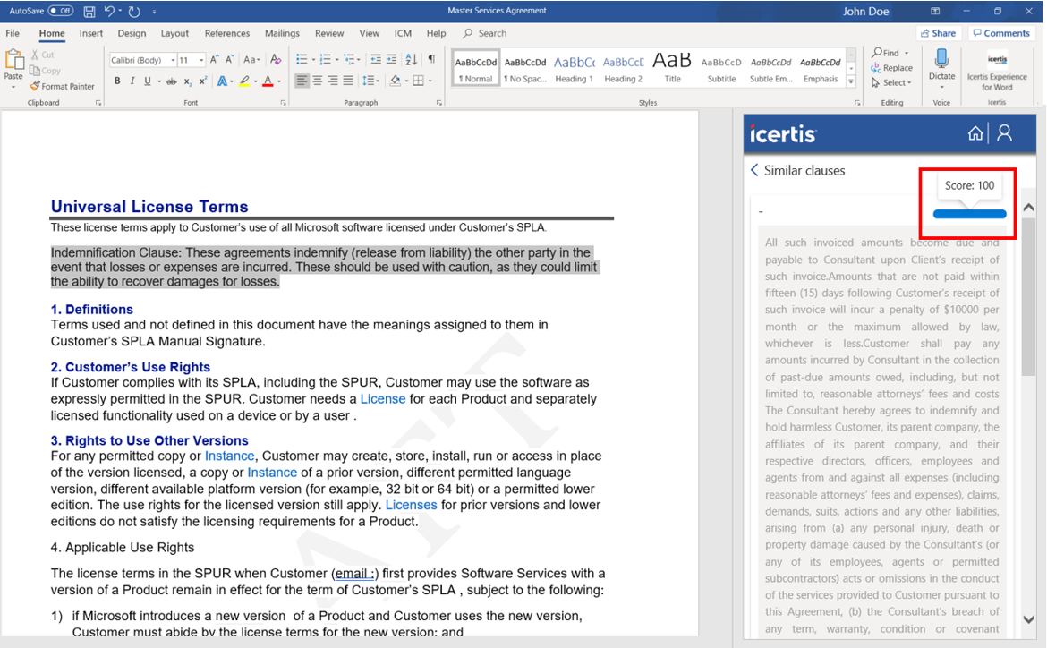Toggle bold formatting
Screen dimensions: 1047x648
117,81
